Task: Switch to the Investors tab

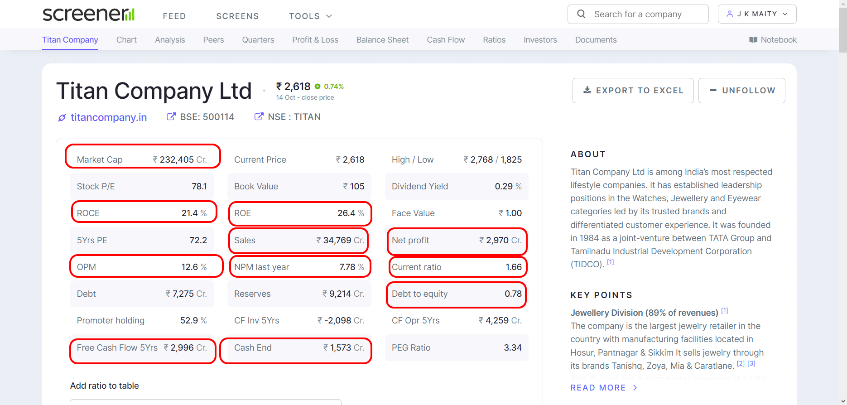Action: coord(540,40)
